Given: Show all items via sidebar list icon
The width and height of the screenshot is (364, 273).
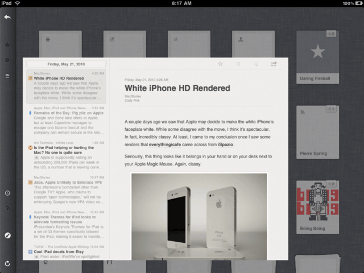Looking at the screenshot, I should click(7, 75).
